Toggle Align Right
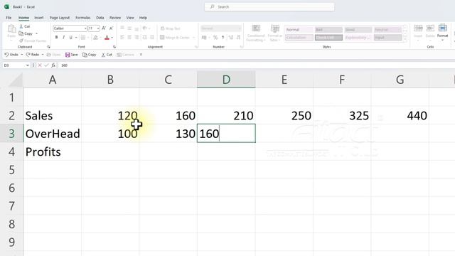The width and height of the screenshot is (455, 256). [x=136, y=38]
